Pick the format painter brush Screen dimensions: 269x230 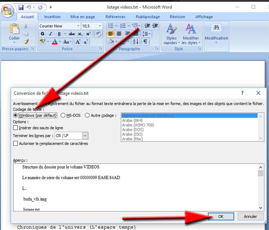(26, 41)
